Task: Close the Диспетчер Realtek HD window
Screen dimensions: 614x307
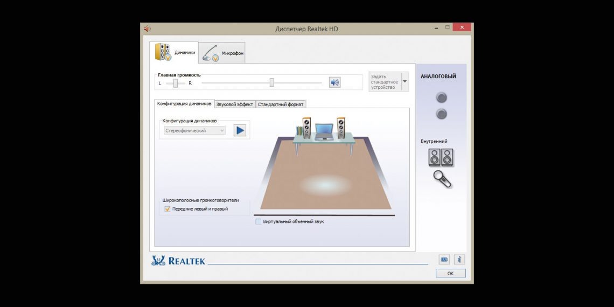Action: point(462,27)
